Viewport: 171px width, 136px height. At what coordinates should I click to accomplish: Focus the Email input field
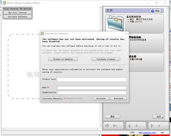tap(92, 88)
